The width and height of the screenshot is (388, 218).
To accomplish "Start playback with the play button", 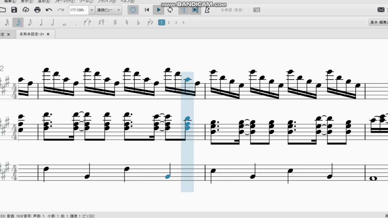I will [159, 10].
